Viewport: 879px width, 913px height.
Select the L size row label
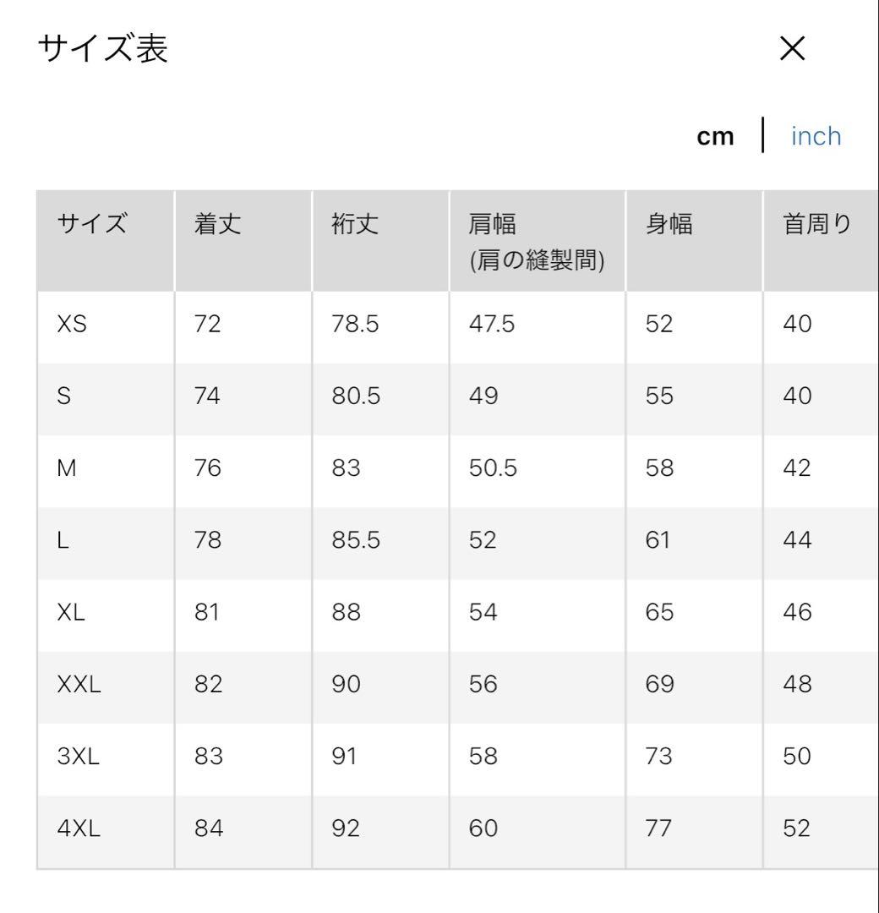63,540
